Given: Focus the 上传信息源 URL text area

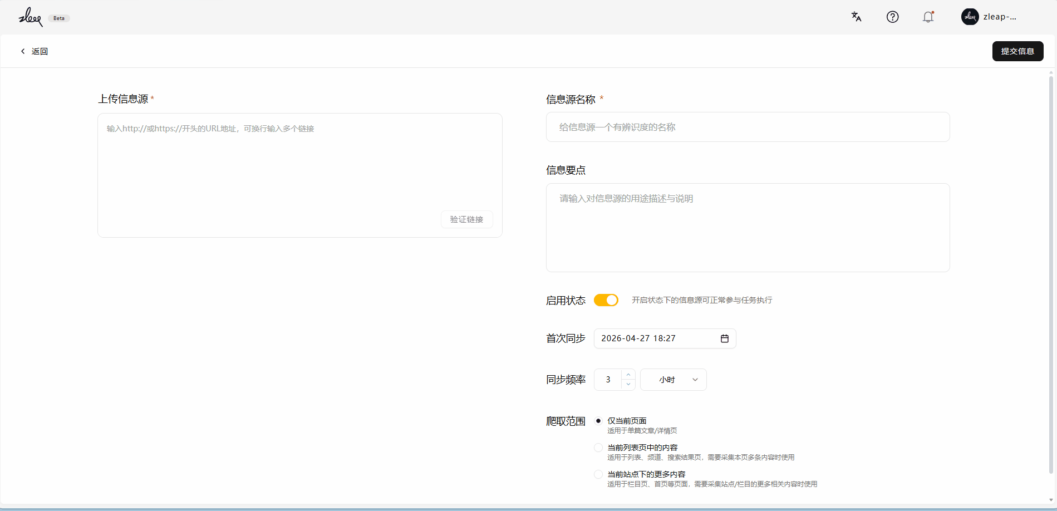Looking at the screenshot, I should (x=299, y=175).
